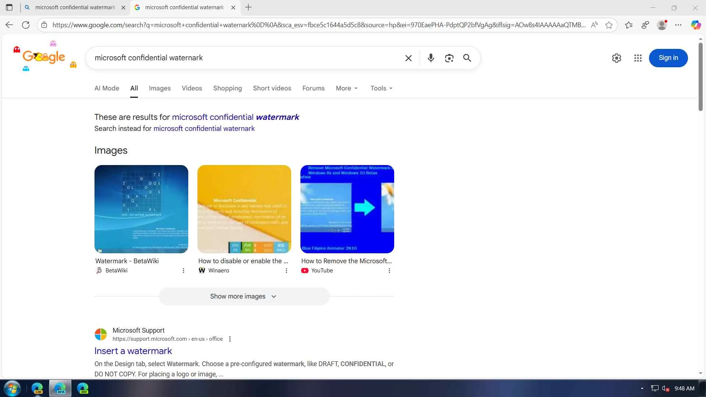Add page to favorites star icon
The image size is (706, 397).
[x=609, y=25]
